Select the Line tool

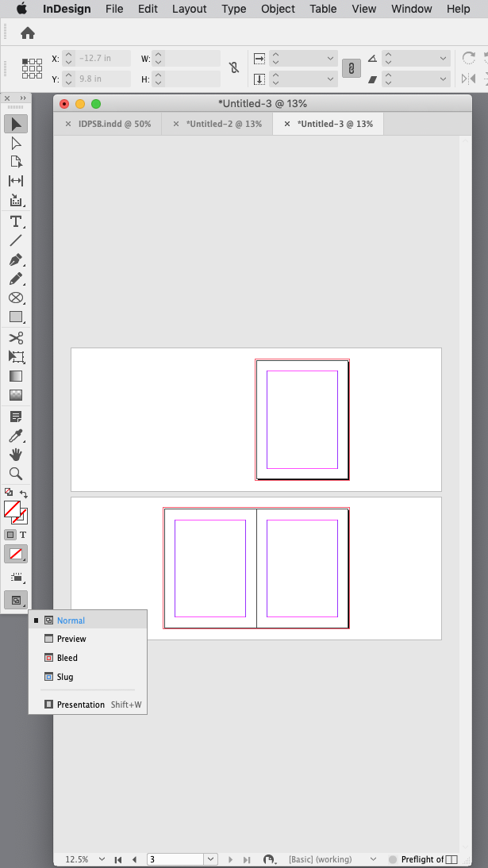pyautogui.click(x=16, y=241)
